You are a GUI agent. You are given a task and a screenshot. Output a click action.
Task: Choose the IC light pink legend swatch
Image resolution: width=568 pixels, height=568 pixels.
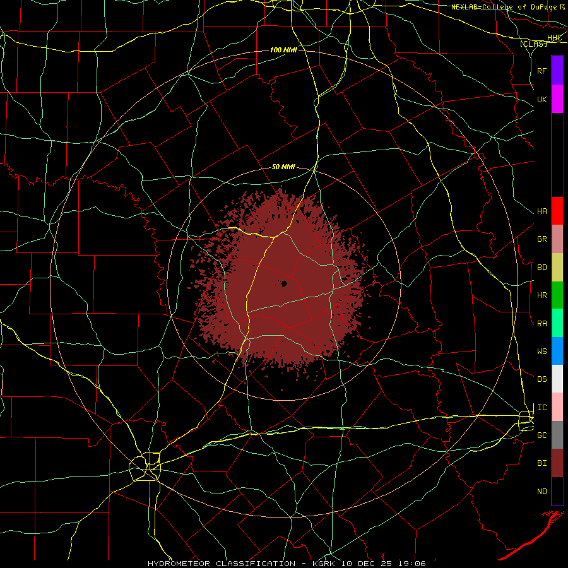557,407
